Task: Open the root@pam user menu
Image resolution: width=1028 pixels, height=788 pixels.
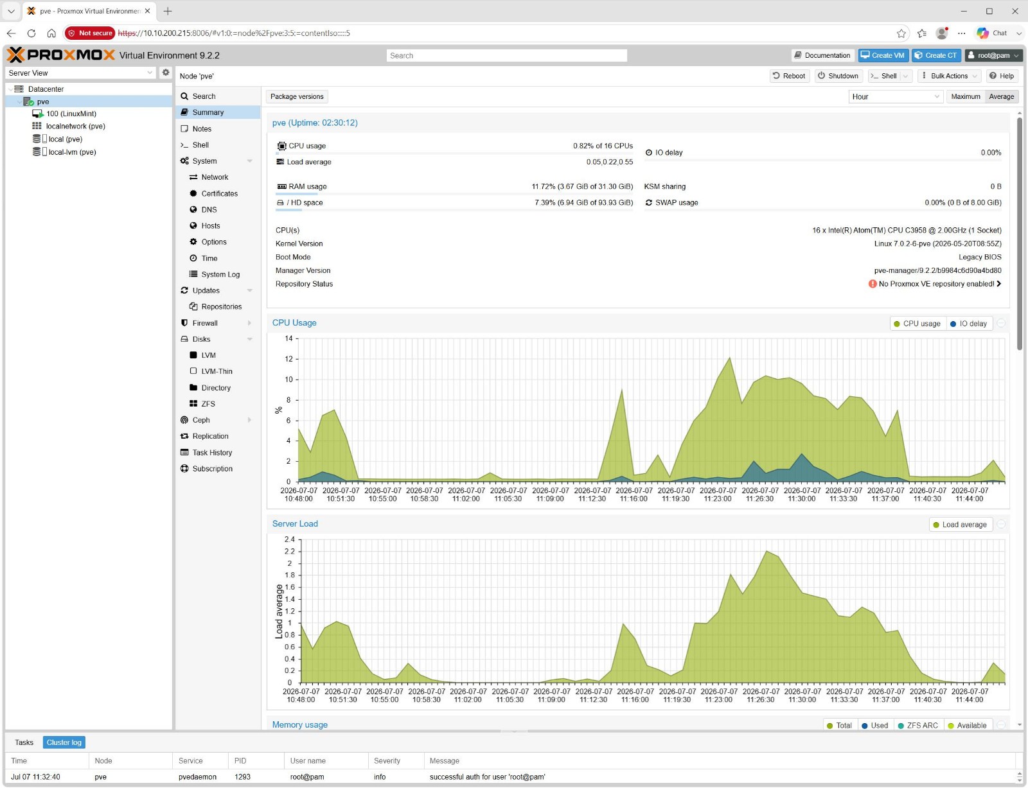Action: pos(993,55)
